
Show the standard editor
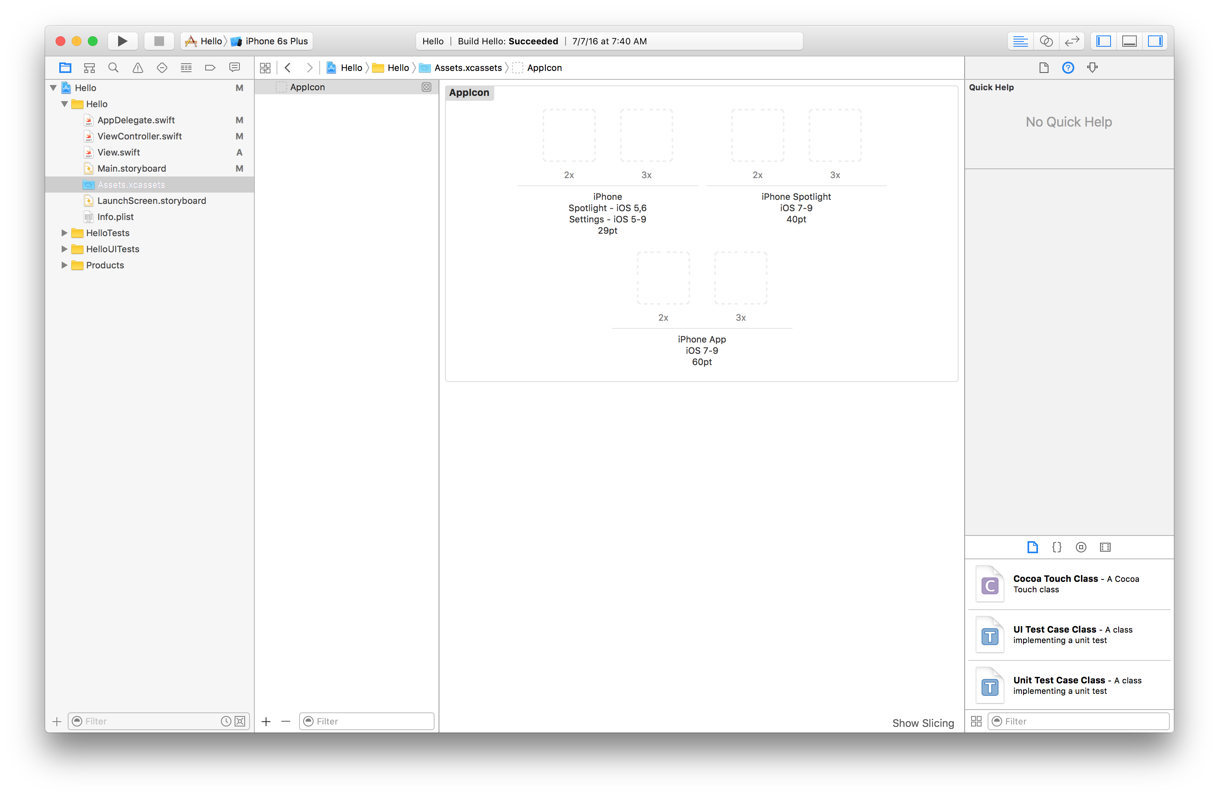[1020, 41]
